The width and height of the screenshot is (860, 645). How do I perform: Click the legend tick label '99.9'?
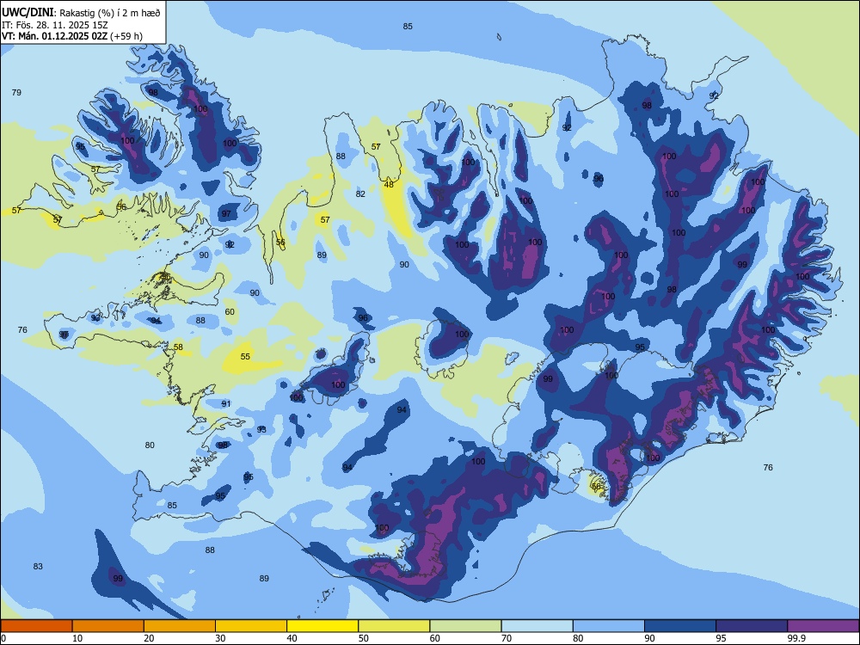(795, 638)
